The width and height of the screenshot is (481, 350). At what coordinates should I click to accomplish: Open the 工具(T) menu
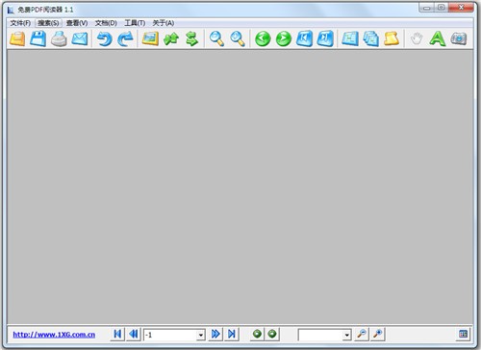tap(135, 23)
